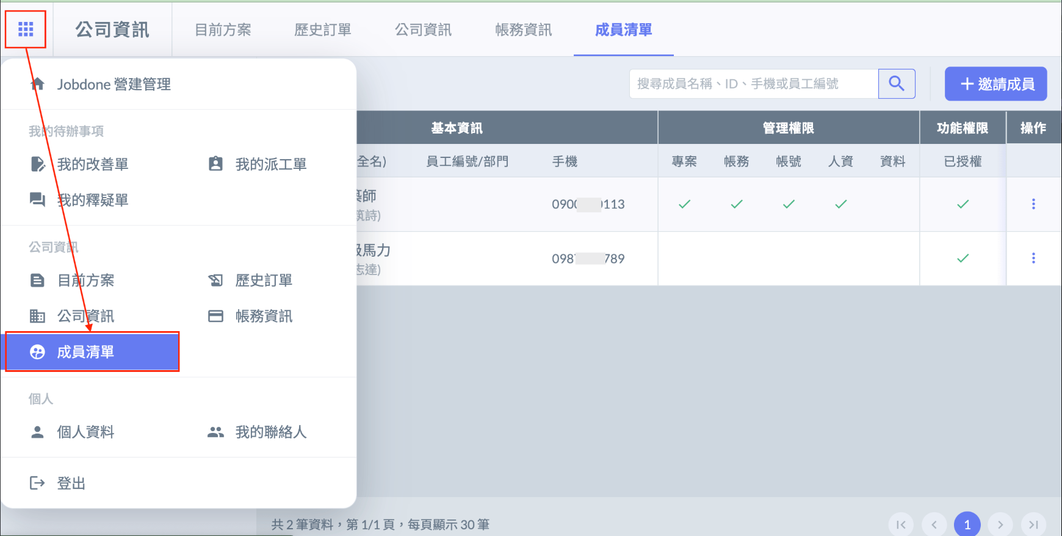Image resolution: width=1062 pixels, height=536 pixels.
Task: Go to the next page of results
Action: (1000, 524)
